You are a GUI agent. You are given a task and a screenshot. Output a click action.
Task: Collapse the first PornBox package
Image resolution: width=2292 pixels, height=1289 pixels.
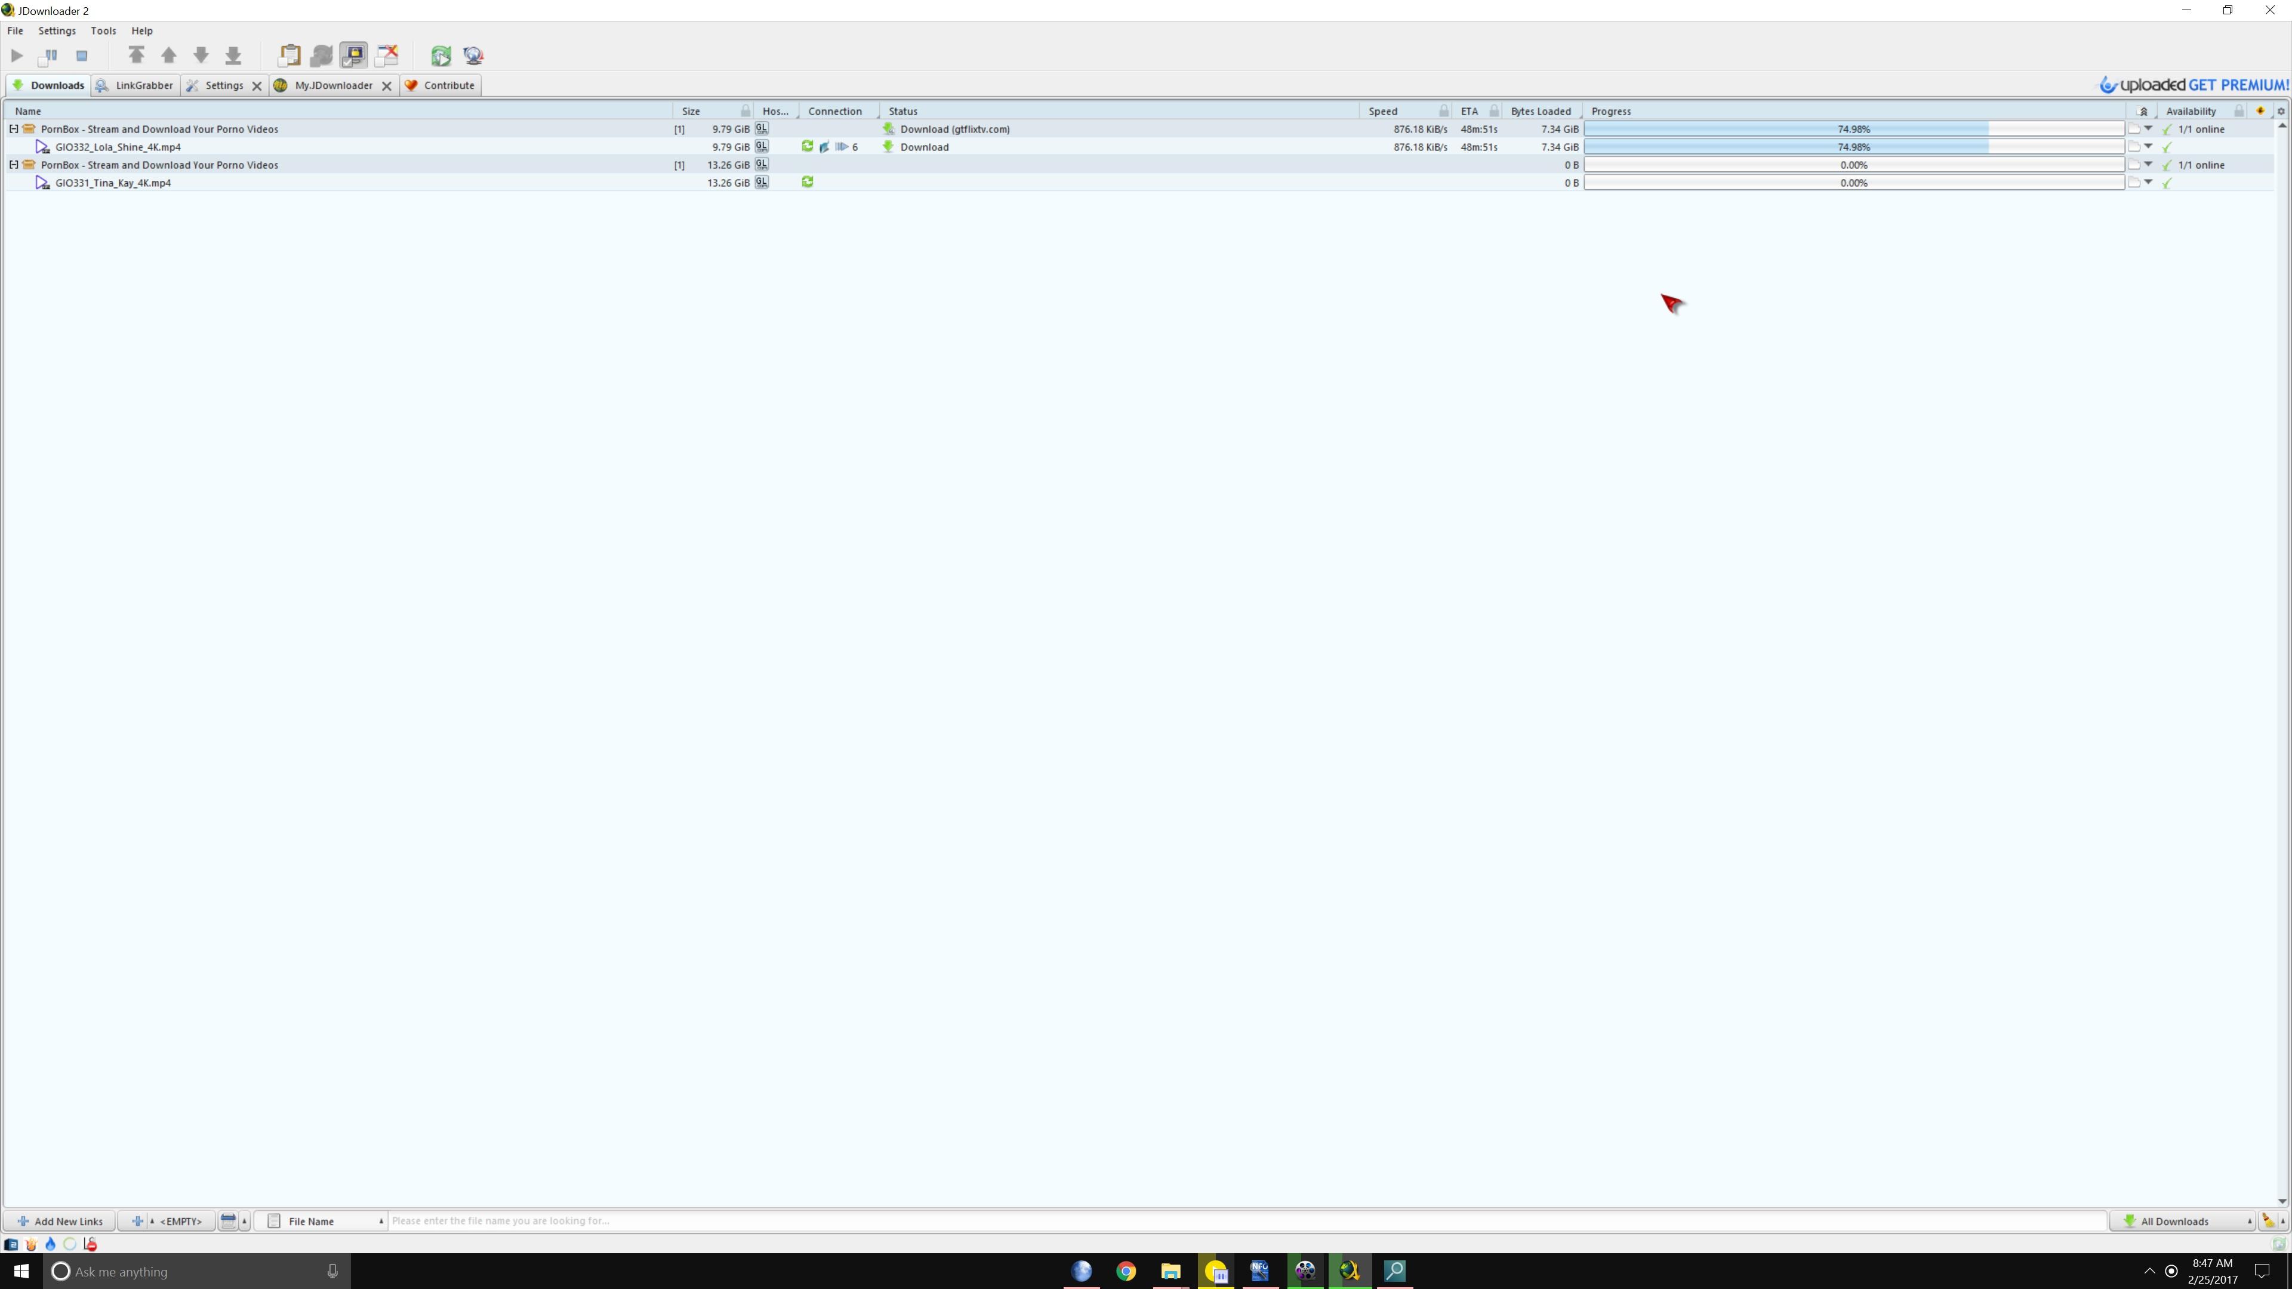[x=13, y=129]
